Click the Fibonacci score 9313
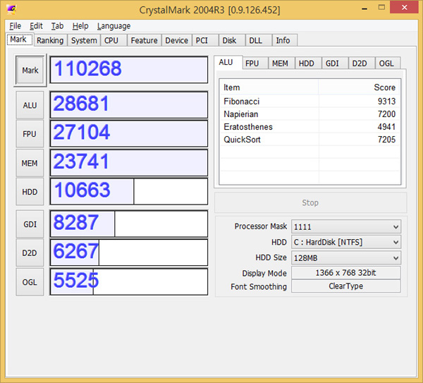 [386, 101]
